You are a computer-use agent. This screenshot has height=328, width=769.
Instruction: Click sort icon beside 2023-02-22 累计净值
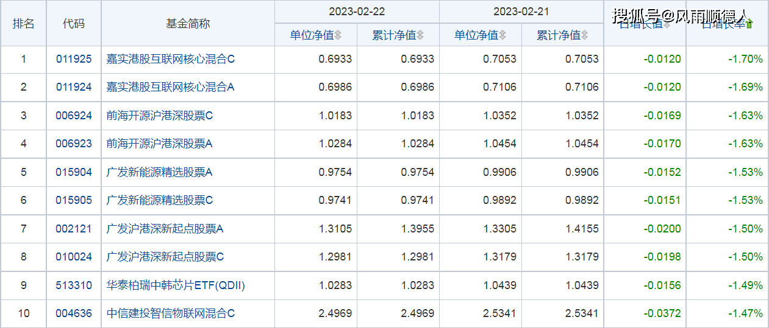coord(421,35)
